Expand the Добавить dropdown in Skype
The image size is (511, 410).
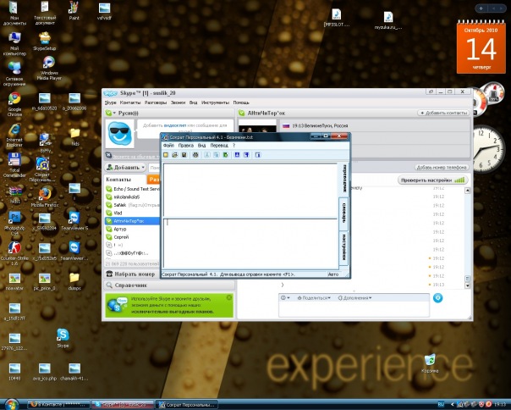tap(144, 168)
